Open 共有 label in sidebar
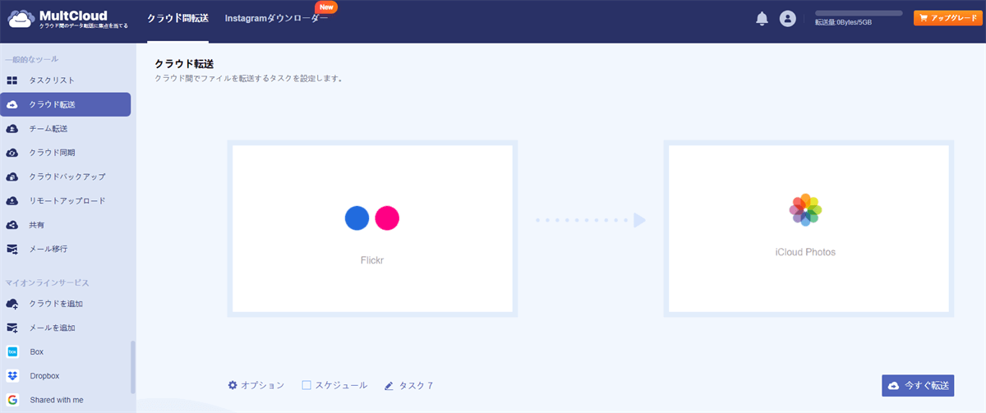 point(37,224)
